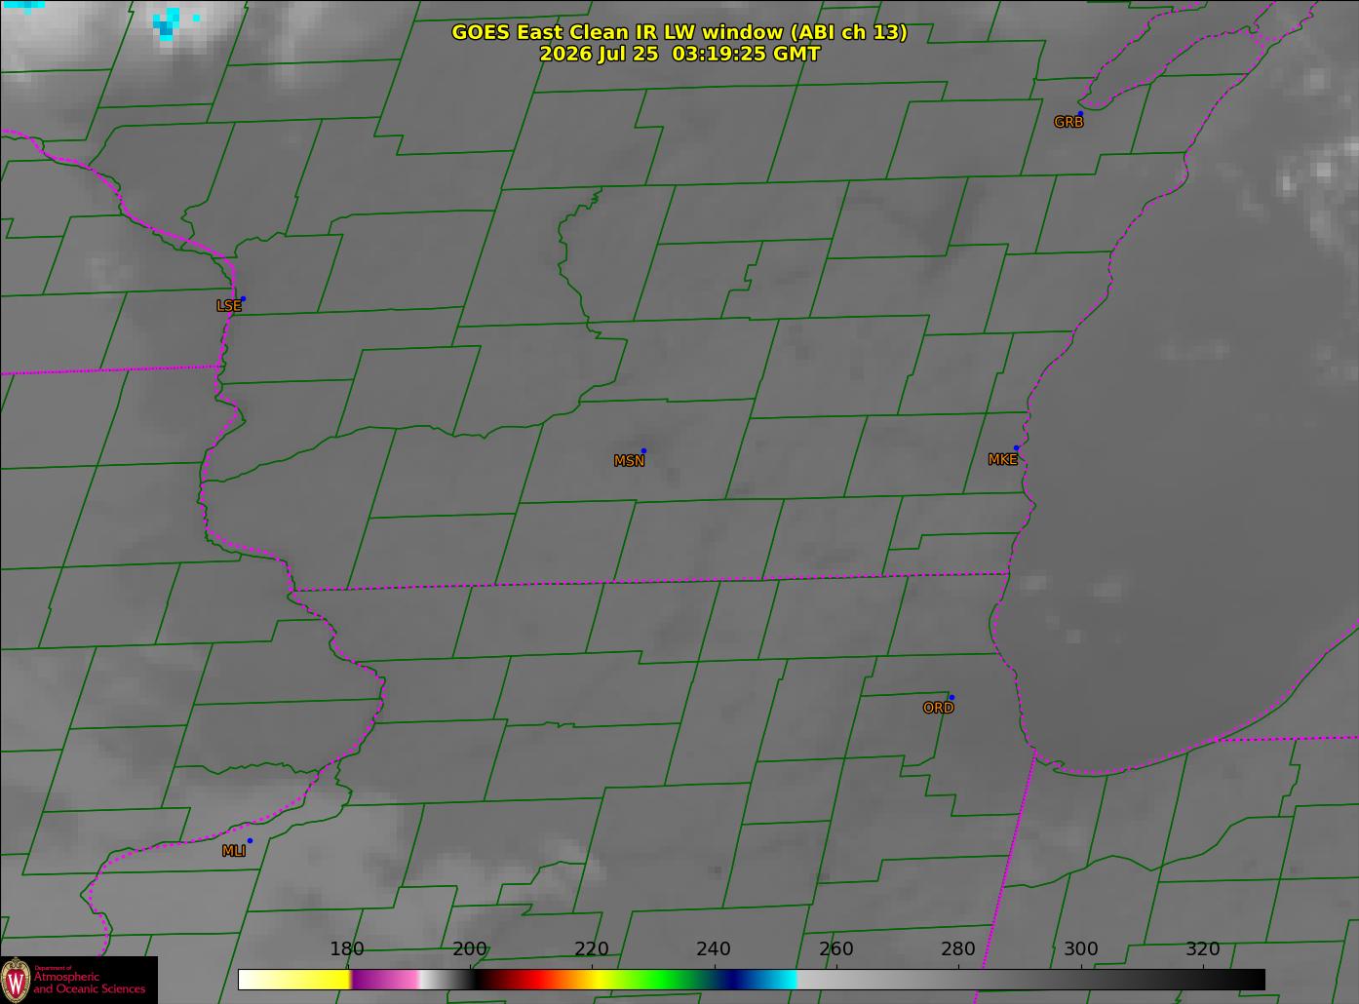The image size is (1359, 1004).
Task: Click the 260 tick label on colorbar
Action: (835, 948)
